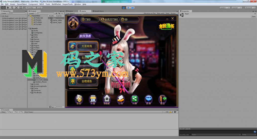257x139 pixels.
Task: Click the 安全 security icon in the game
Action: tap(79, 99)
